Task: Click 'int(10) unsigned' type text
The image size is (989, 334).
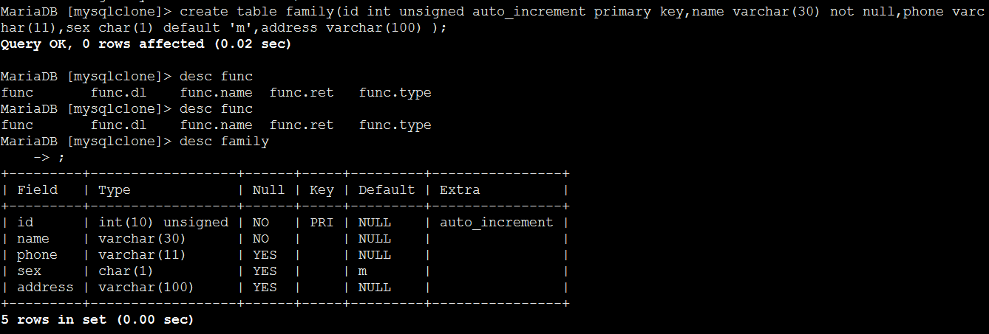Action: coord(163,223)
